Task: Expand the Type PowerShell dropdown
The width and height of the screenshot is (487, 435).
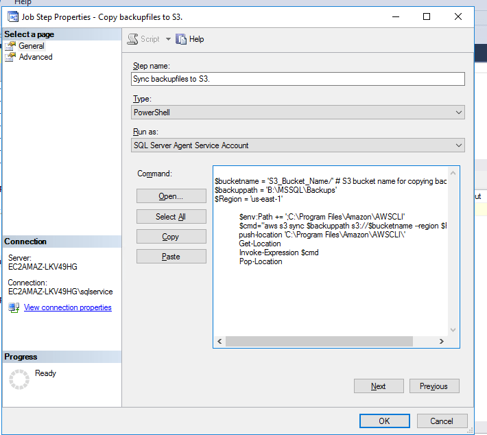Action: (458, 113)
